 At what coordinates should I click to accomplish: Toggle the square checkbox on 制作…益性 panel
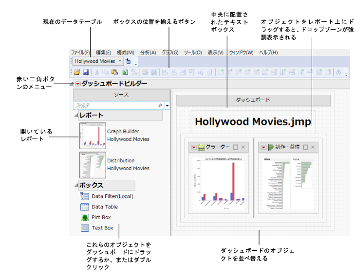[305, 147]
